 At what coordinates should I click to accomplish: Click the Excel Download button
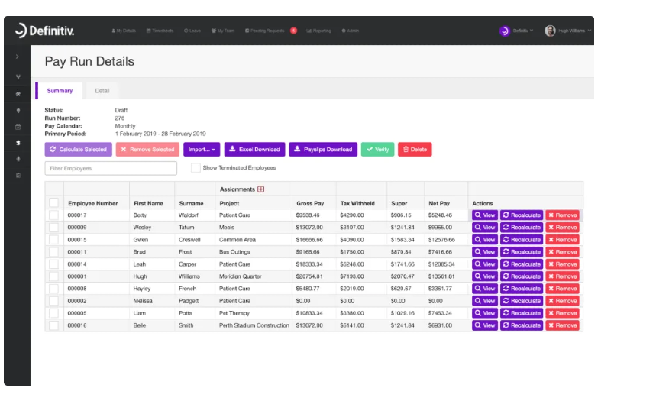255,149
